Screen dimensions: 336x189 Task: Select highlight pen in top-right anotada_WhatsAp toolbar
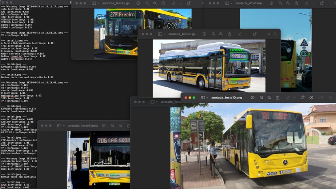[x=307, y=3]
